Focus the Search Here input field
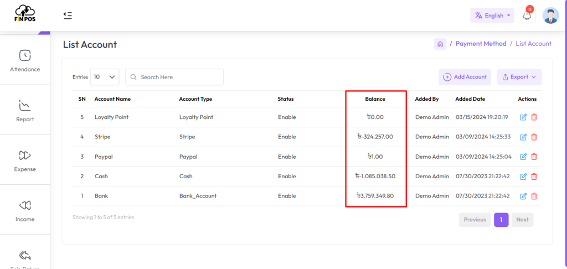 point(174,77)
